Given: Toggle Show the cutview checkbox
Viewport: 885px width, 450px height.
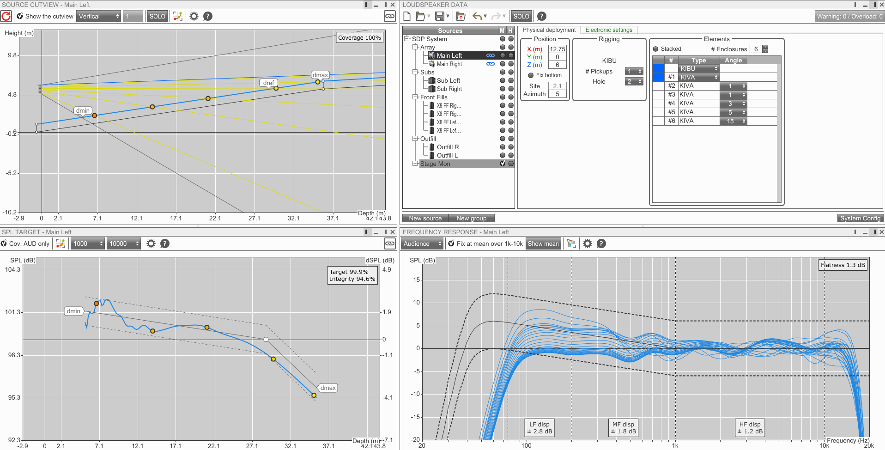Looking at the screenshot, I should (x=20, y=16).
